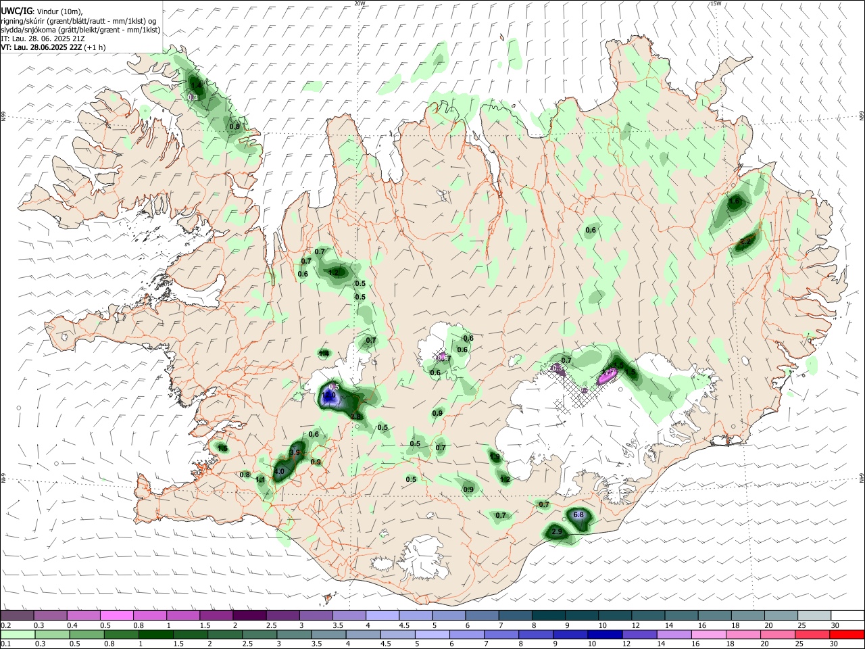Click the 0.2 label starting the snow legend
865x649 pixels.
point(6,625)
